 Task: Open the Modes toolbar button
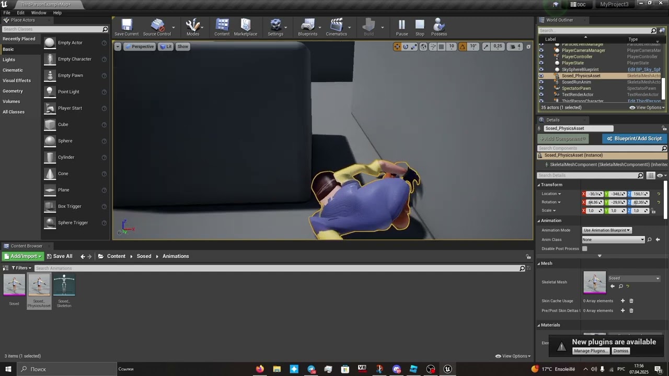193,27
